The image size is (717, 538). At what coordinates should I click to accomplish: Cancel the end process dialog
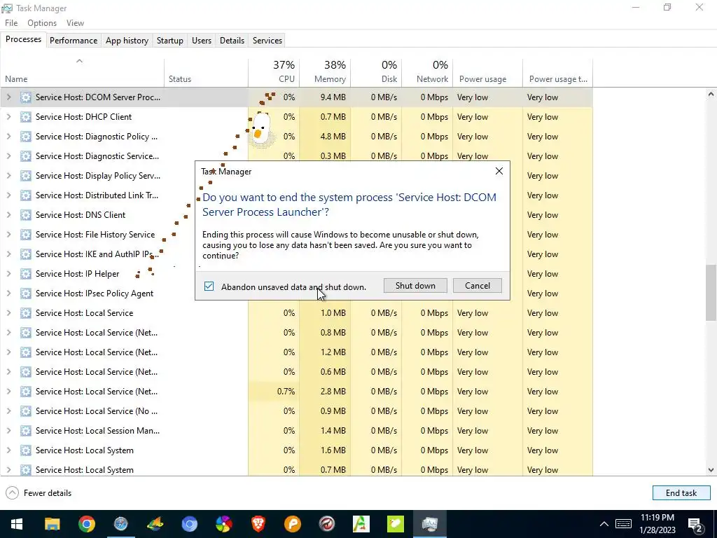(478, 286)
